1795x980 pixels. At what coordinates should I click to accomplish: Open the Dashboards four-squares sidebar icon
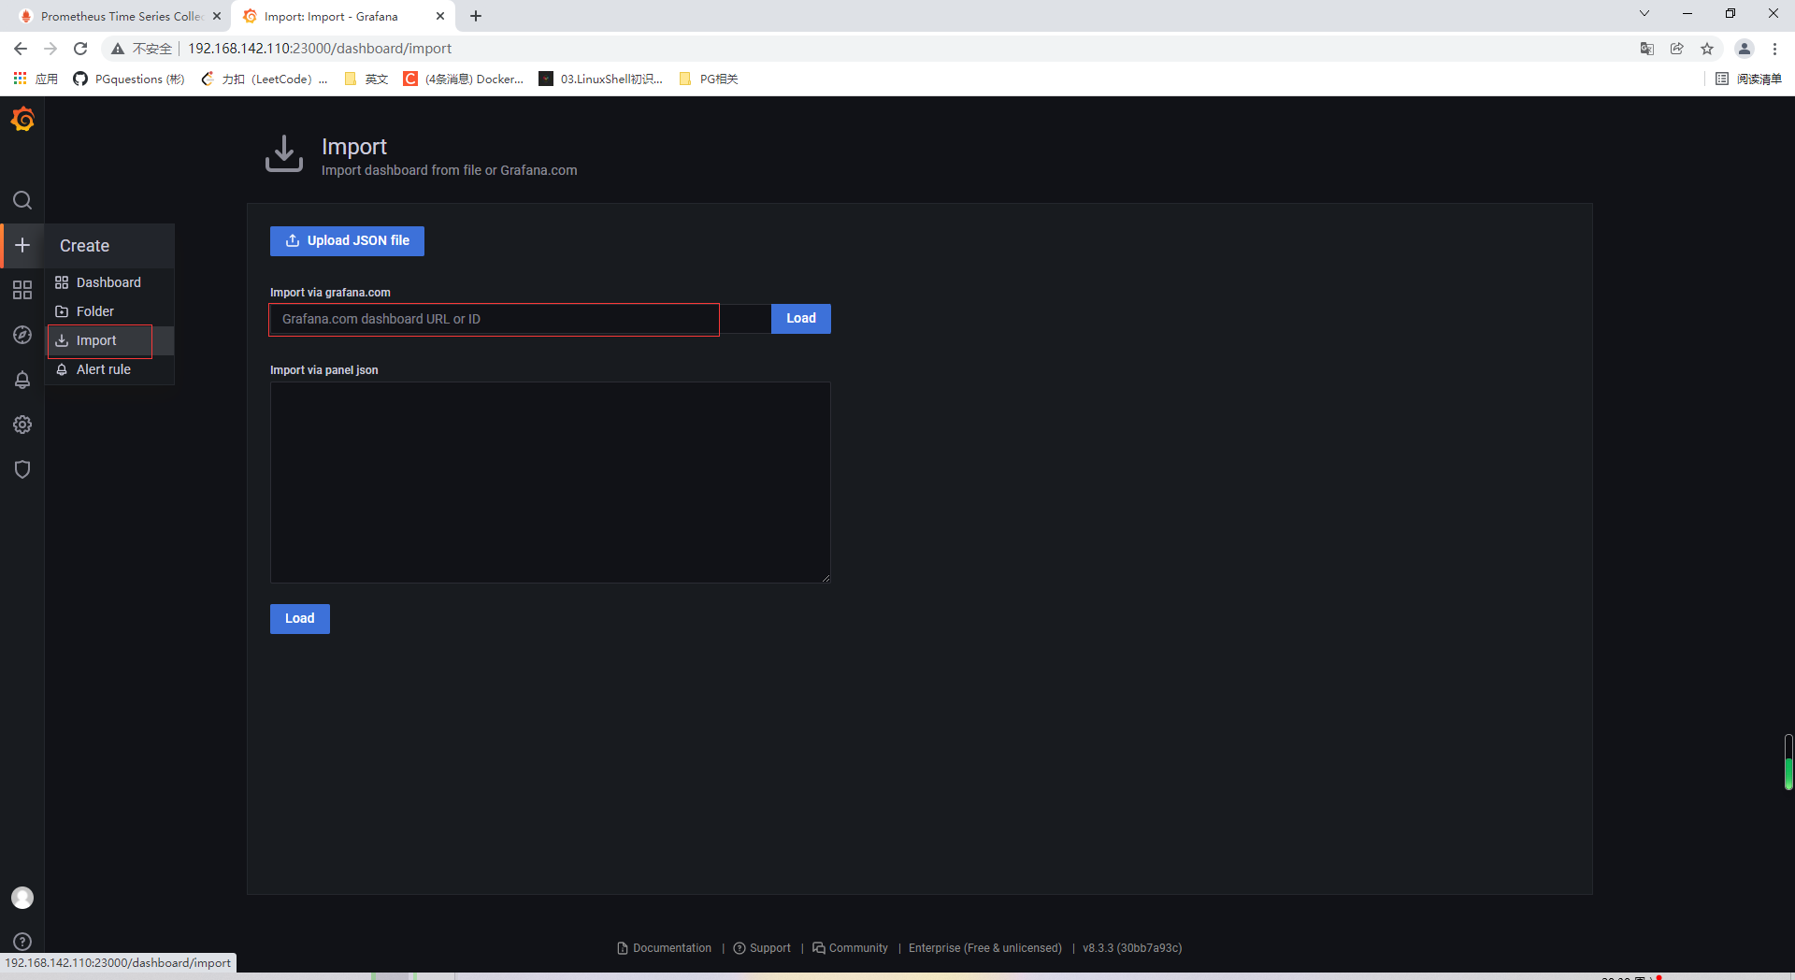click(x=22, y=290)
